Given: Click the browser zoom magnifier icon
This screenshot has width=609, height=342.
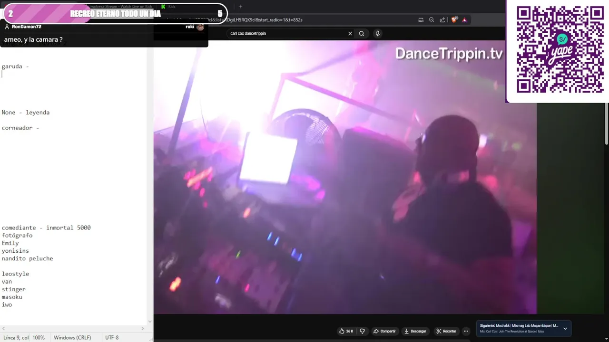Looking at the screenshot, I should coord(432,20).
